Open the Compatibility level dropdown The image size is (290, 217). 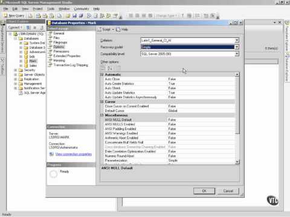tap(237, 54)
